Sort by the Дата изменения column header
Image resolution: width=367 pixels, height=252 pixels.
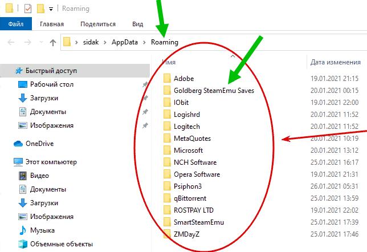pyautogui.click(x=336, y=62)
